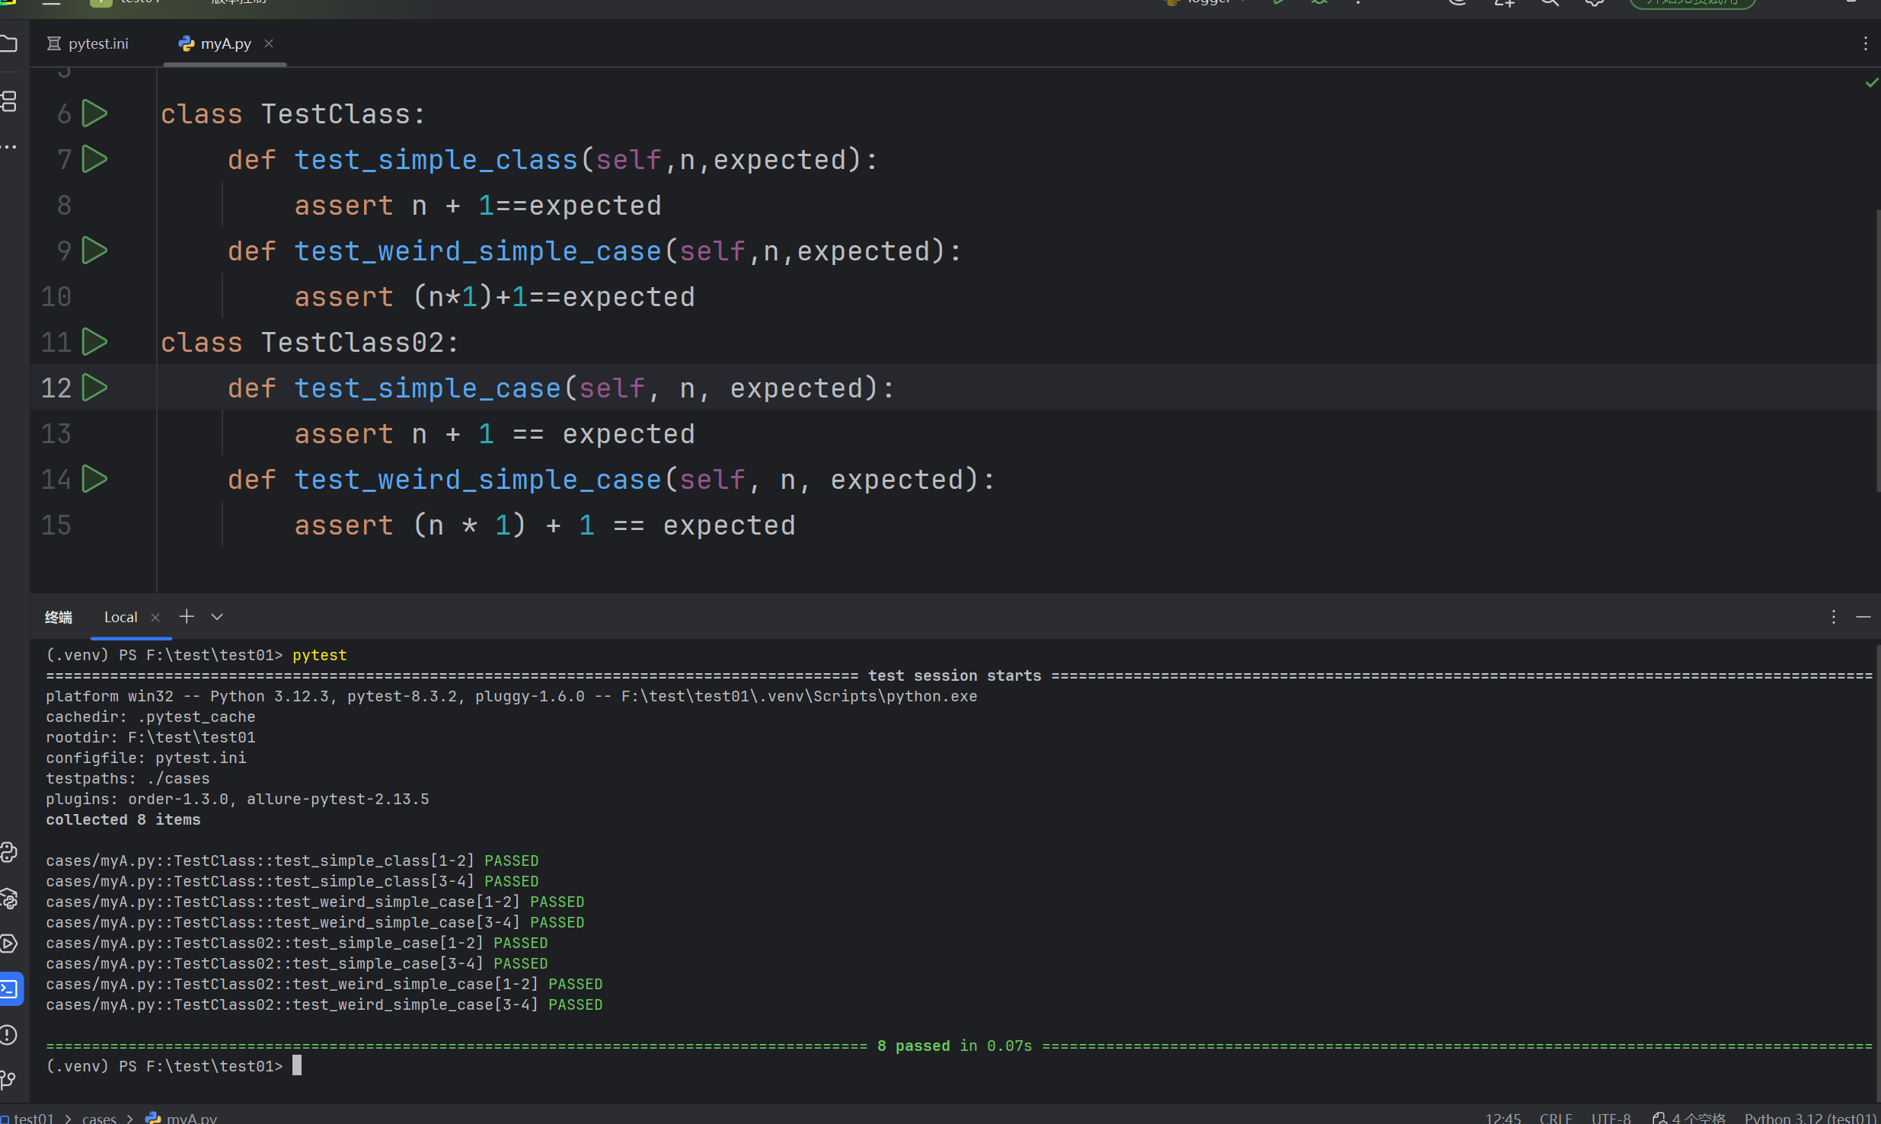Screen dimensions: 1881x1124
Task: Add new terminal tab with plus
Action: 187,617
